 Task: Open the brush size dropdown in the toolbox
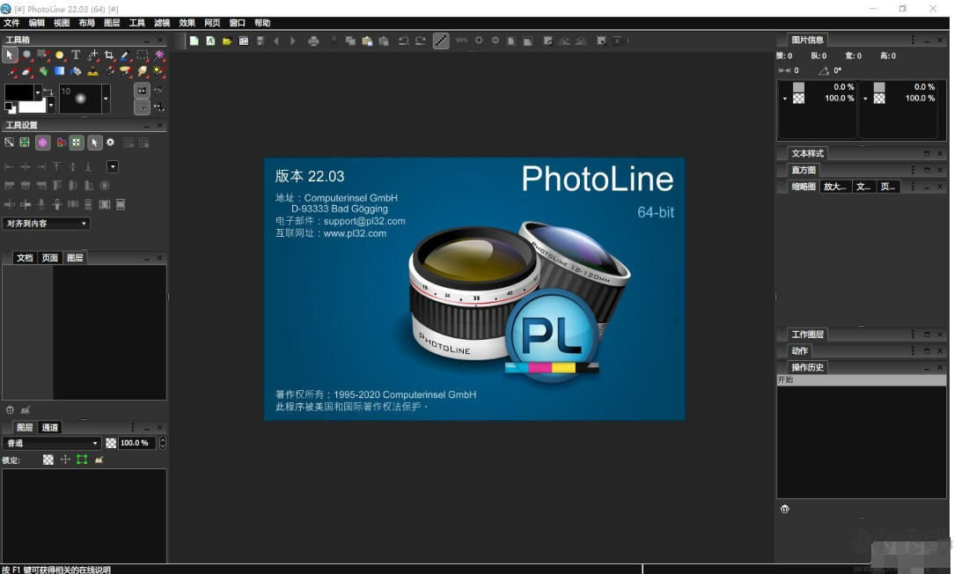point(106,99)
